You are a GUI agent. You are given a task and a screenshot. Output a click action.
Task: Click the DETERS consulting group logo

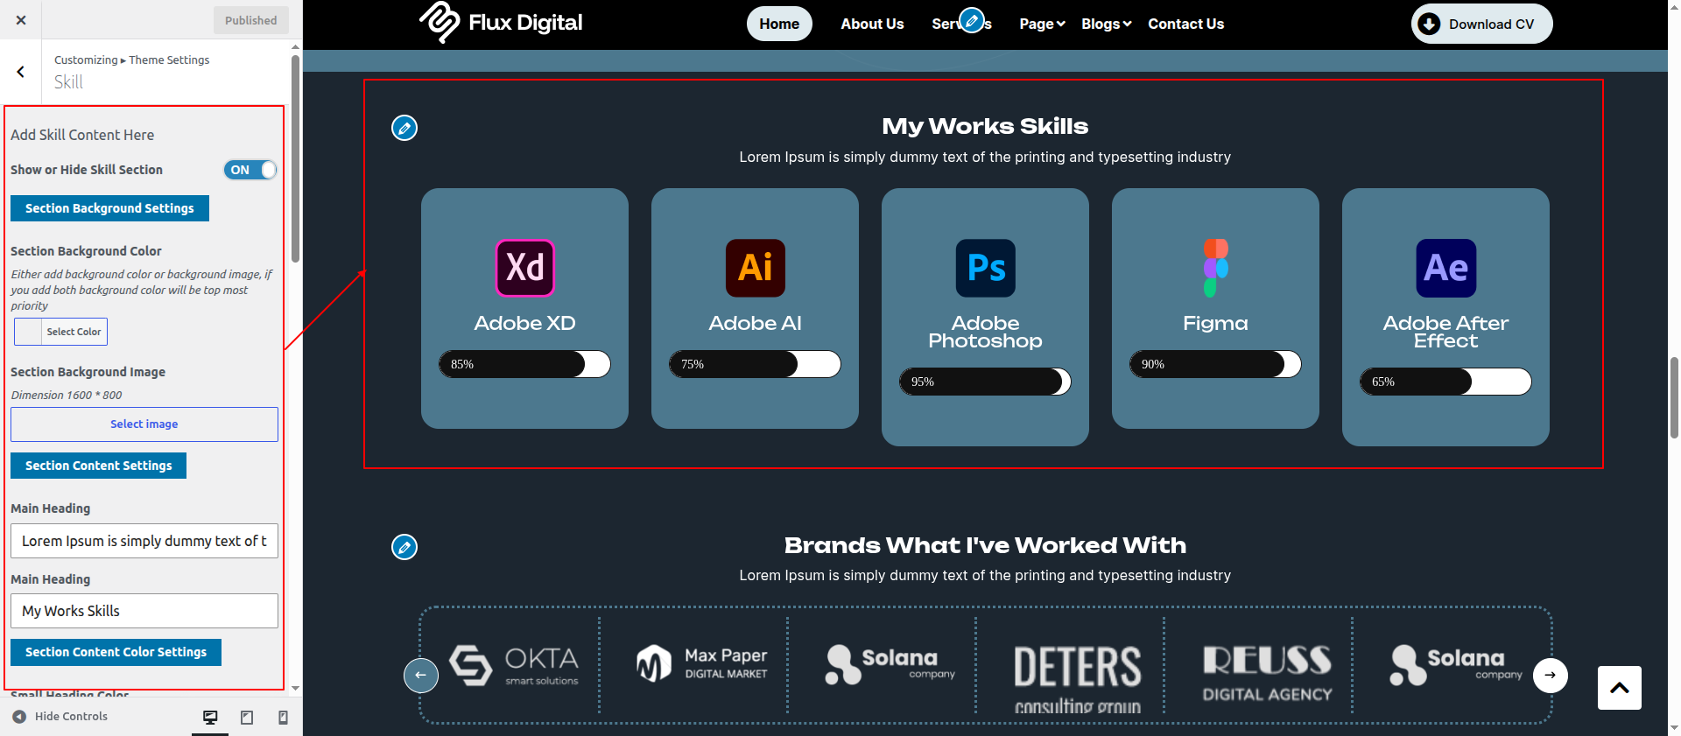point(1078,679)
